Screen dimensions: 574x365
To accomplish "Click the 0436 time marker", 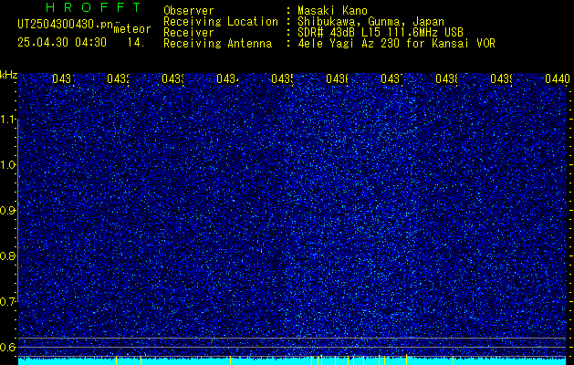I will [337, 78].
